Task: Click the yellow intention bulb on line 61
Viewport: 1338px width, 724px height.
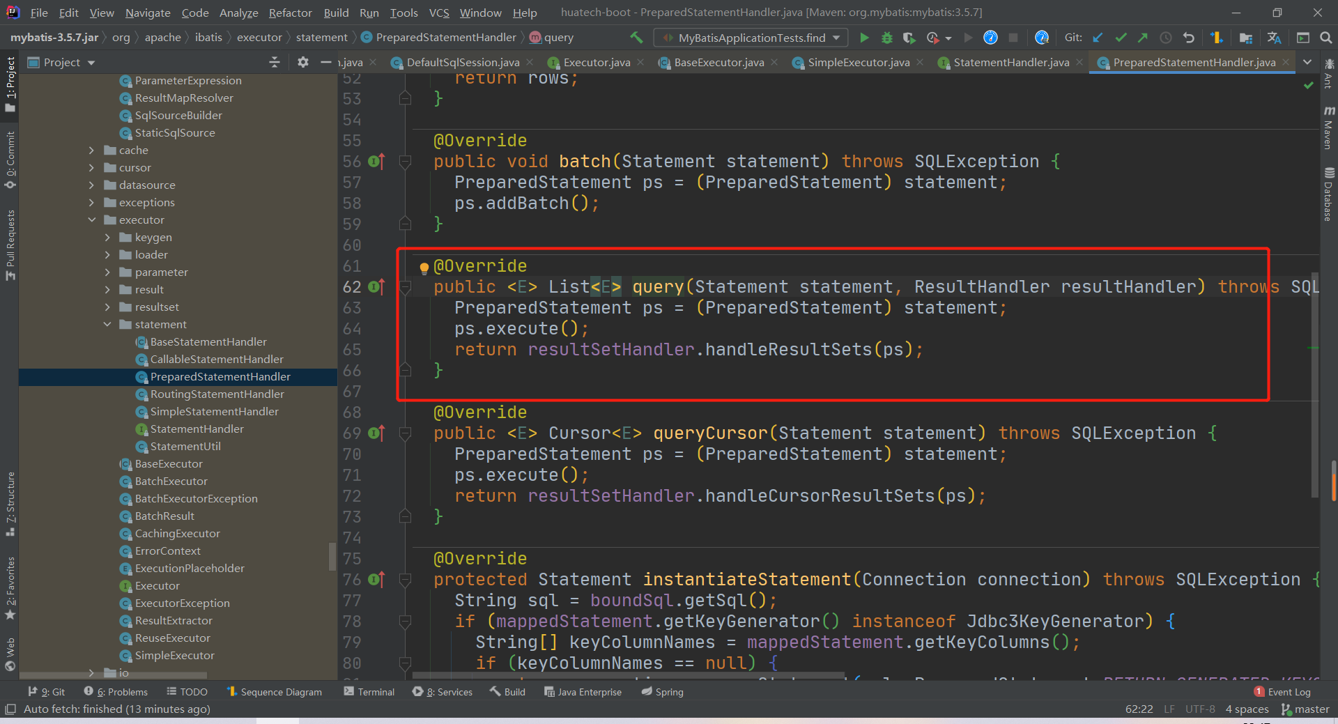Action: click(x=424, y=268)
